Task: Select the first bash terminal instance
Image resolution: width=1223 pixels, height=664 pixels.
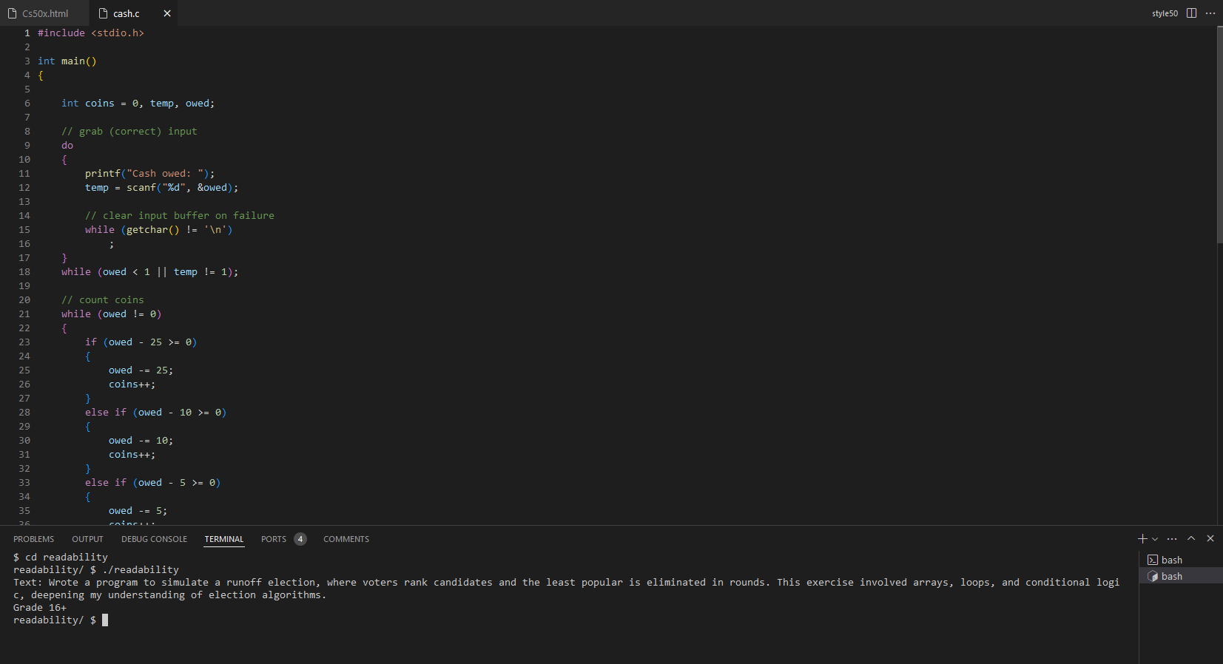Action: pos(1181,560)
